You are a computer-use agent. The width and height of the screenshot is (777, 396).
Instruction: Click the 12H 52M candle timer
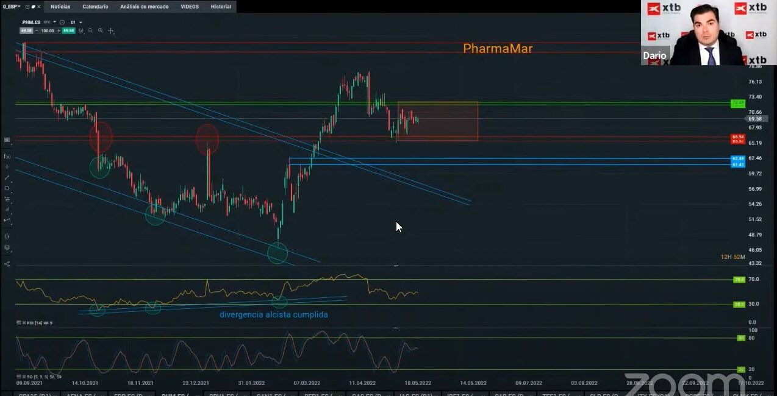tap(732, 257)
